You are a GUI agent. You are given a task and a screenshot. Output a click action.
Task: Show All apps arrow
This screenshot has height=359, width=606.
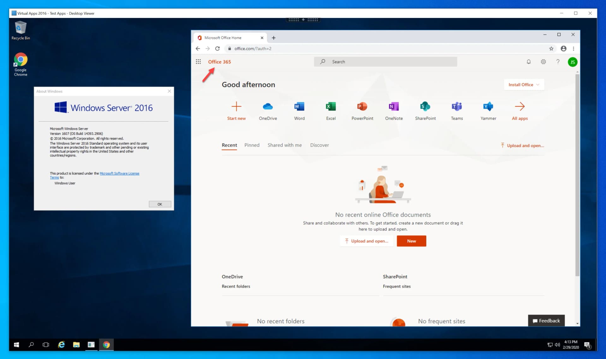coord(520,106)
